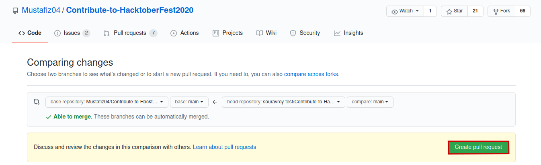Switch to the Code tab
The image size is (541, 165).
[x=30, y=33]
